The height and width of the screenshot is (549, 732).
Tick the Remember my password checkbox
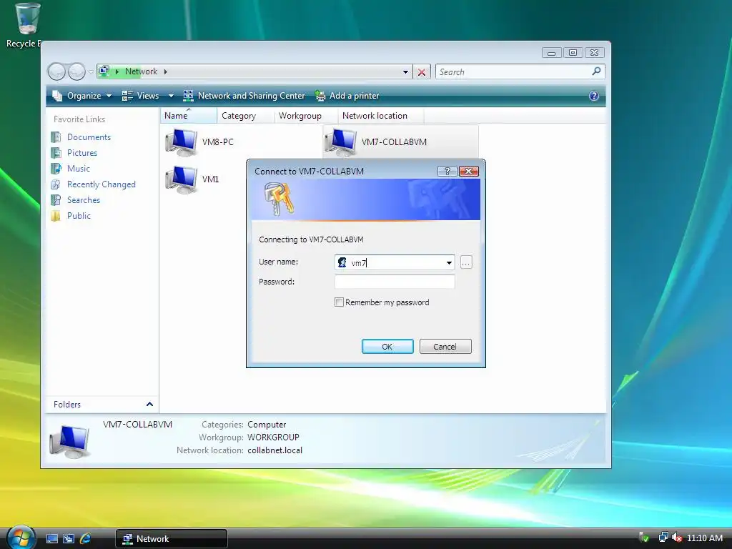[x=339, y=302]
